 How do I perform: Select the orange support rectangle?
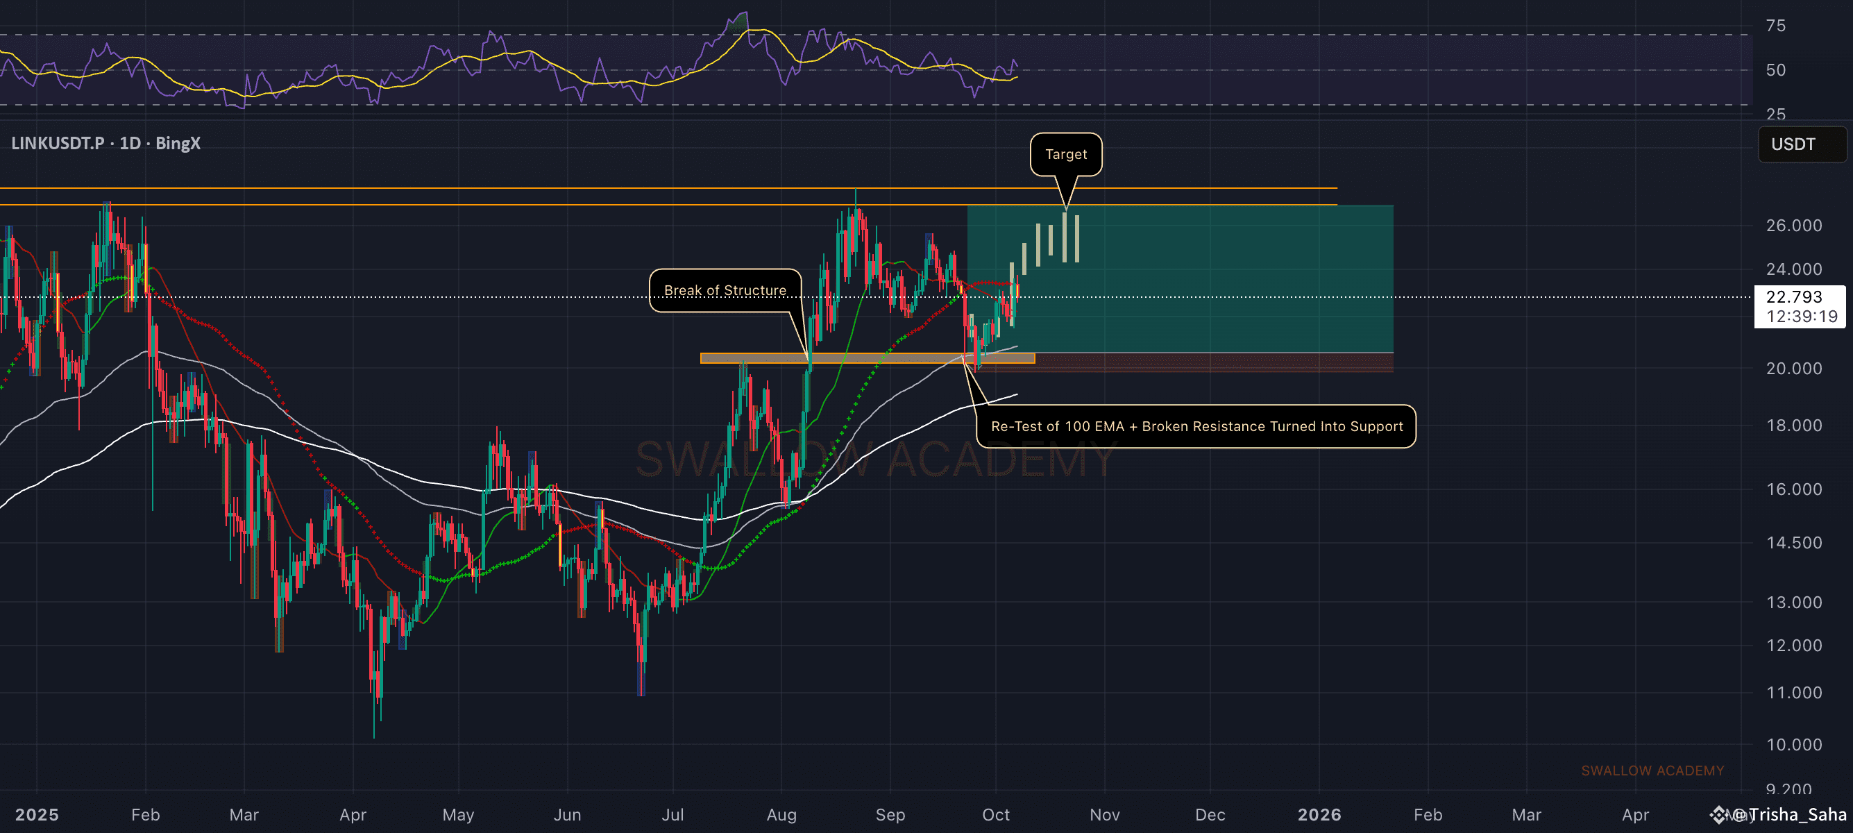pyautogui.click(x=863, y=357)
